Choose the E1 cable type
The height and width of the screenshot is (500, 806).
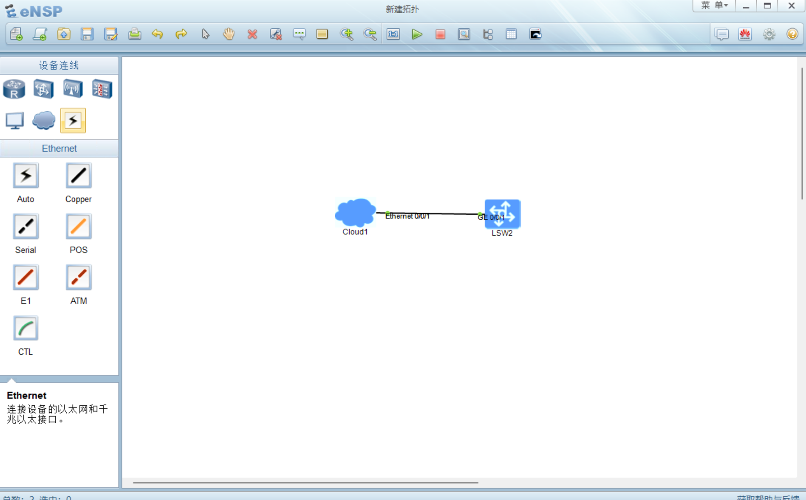(25, 277)
